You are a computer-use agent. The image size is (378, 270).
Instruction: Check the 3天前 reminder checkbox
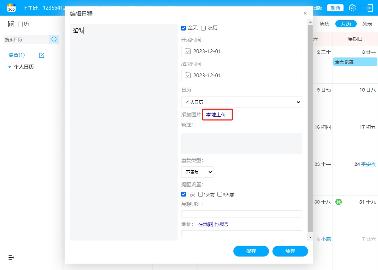(x=220, y=194)
